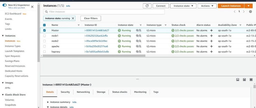This screenshot has width=256, height=108.
Task: Open Volumes in sidebar
Action: (10, 100)
